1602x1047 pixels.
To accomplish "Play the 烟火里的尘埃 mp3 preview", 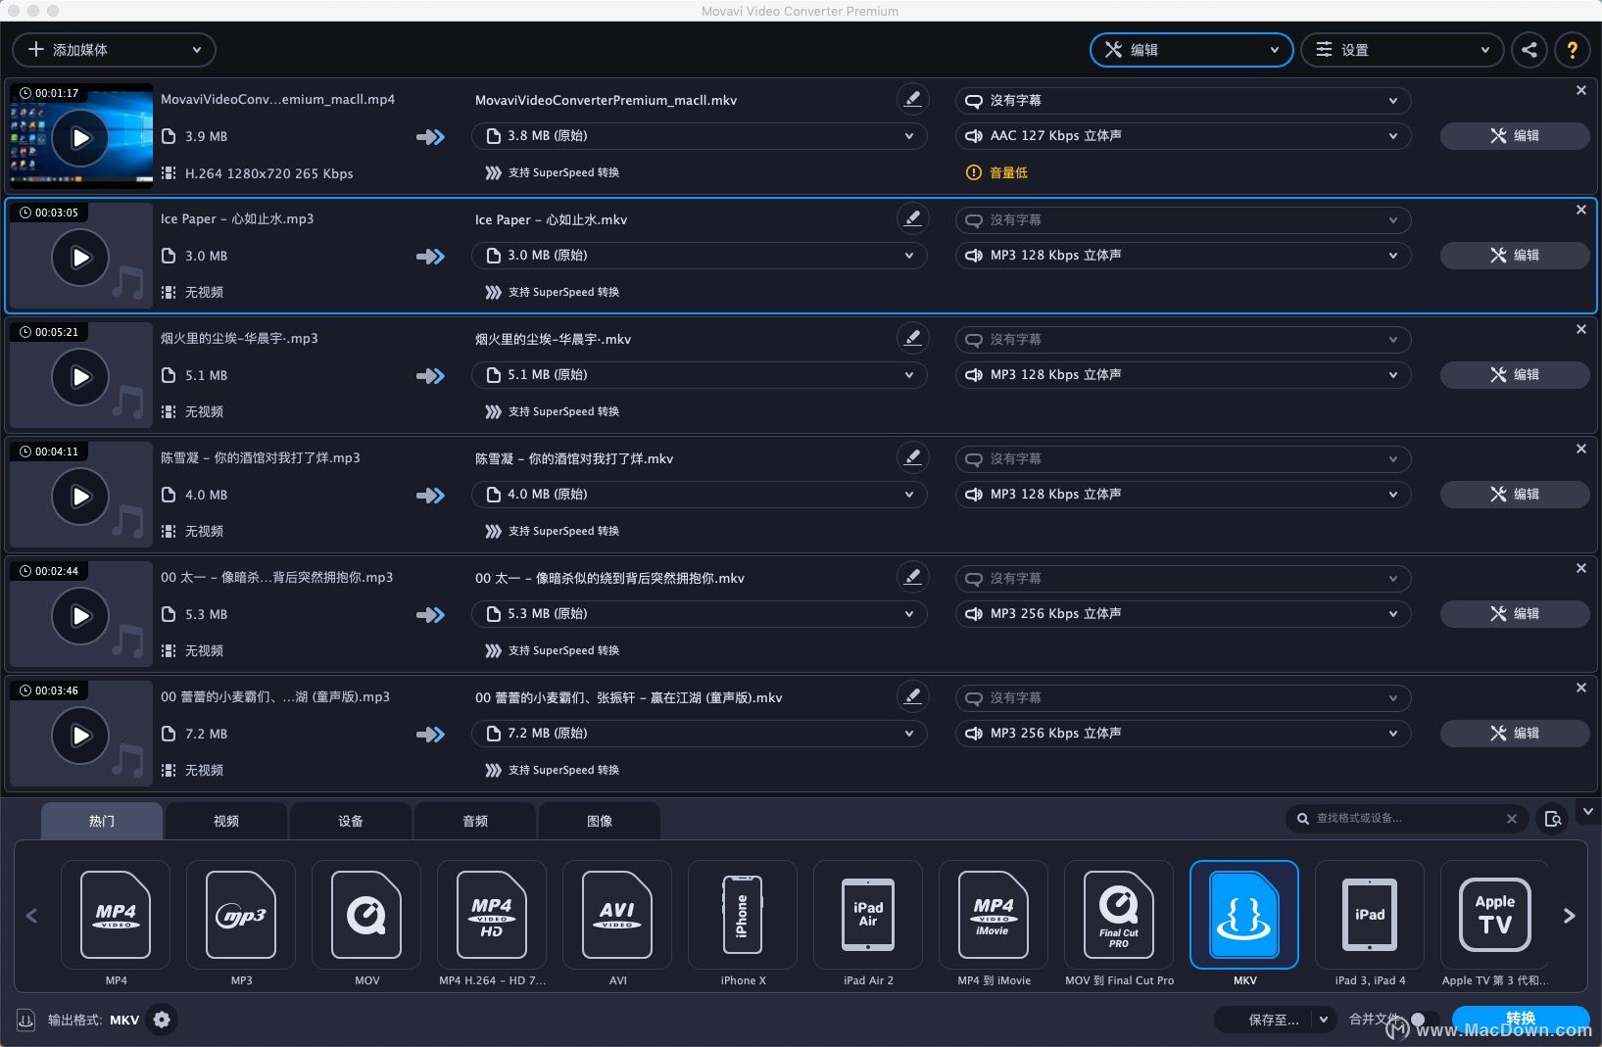I will pyautogui.click(x=80, y=377).
